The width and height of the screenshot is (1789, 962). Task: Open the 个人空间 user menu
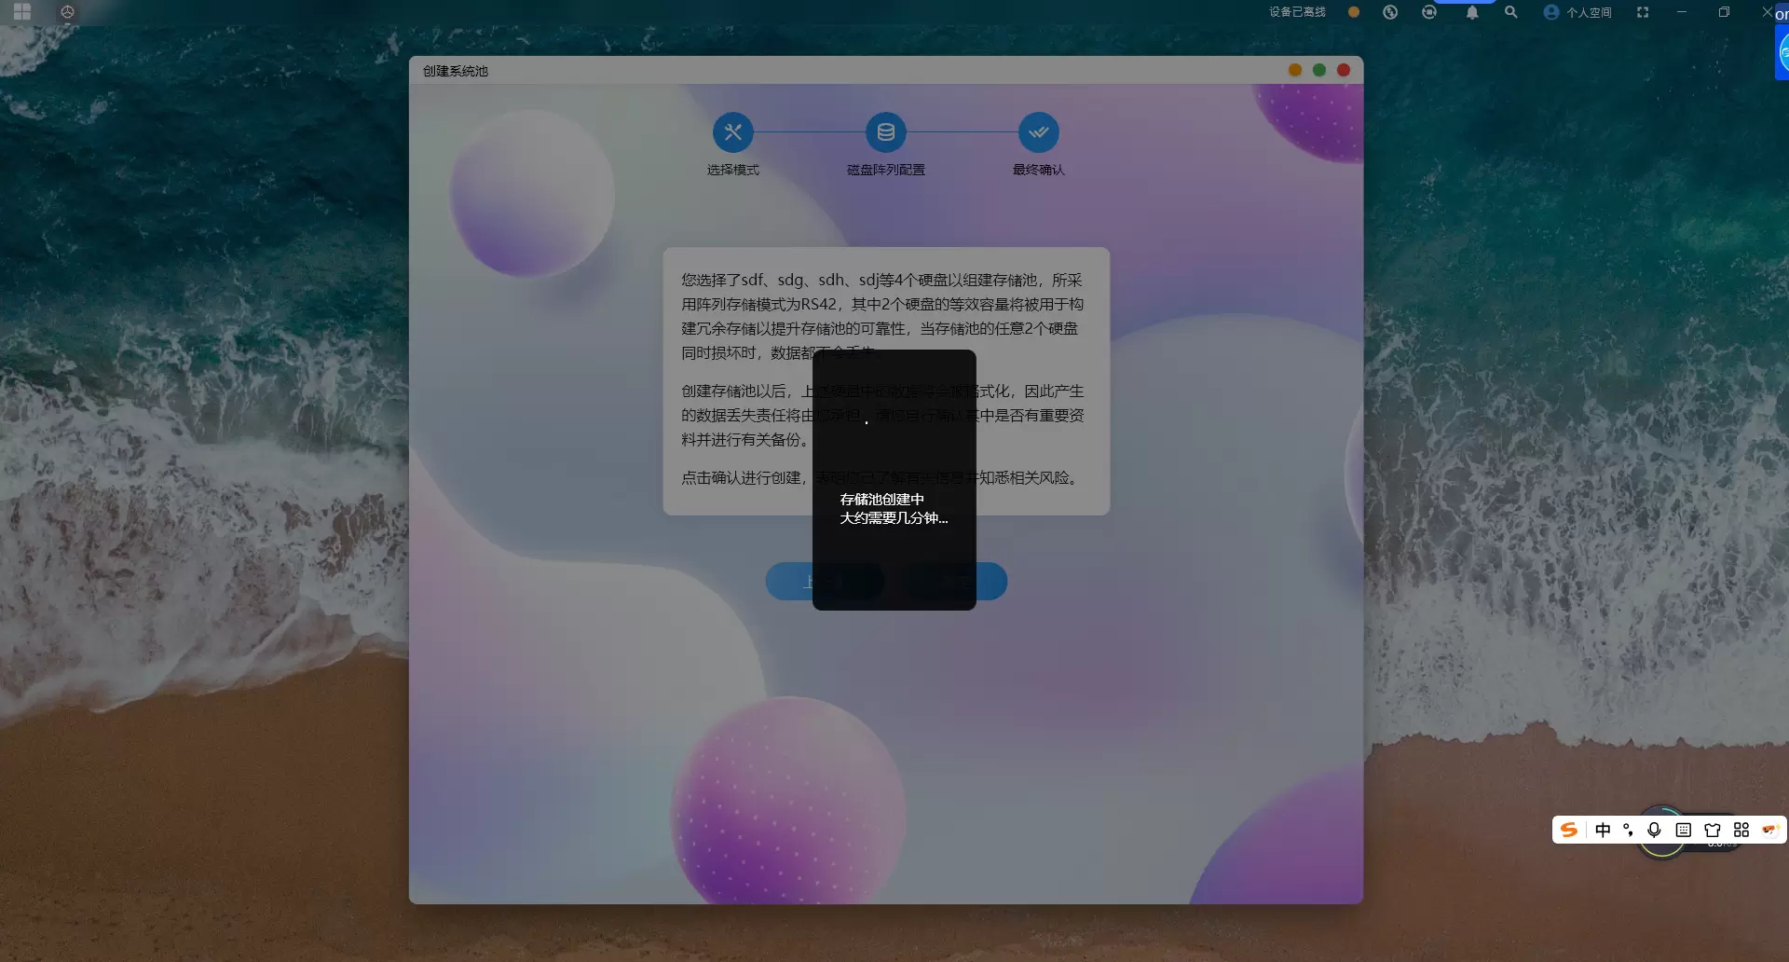coord(1577,12)
